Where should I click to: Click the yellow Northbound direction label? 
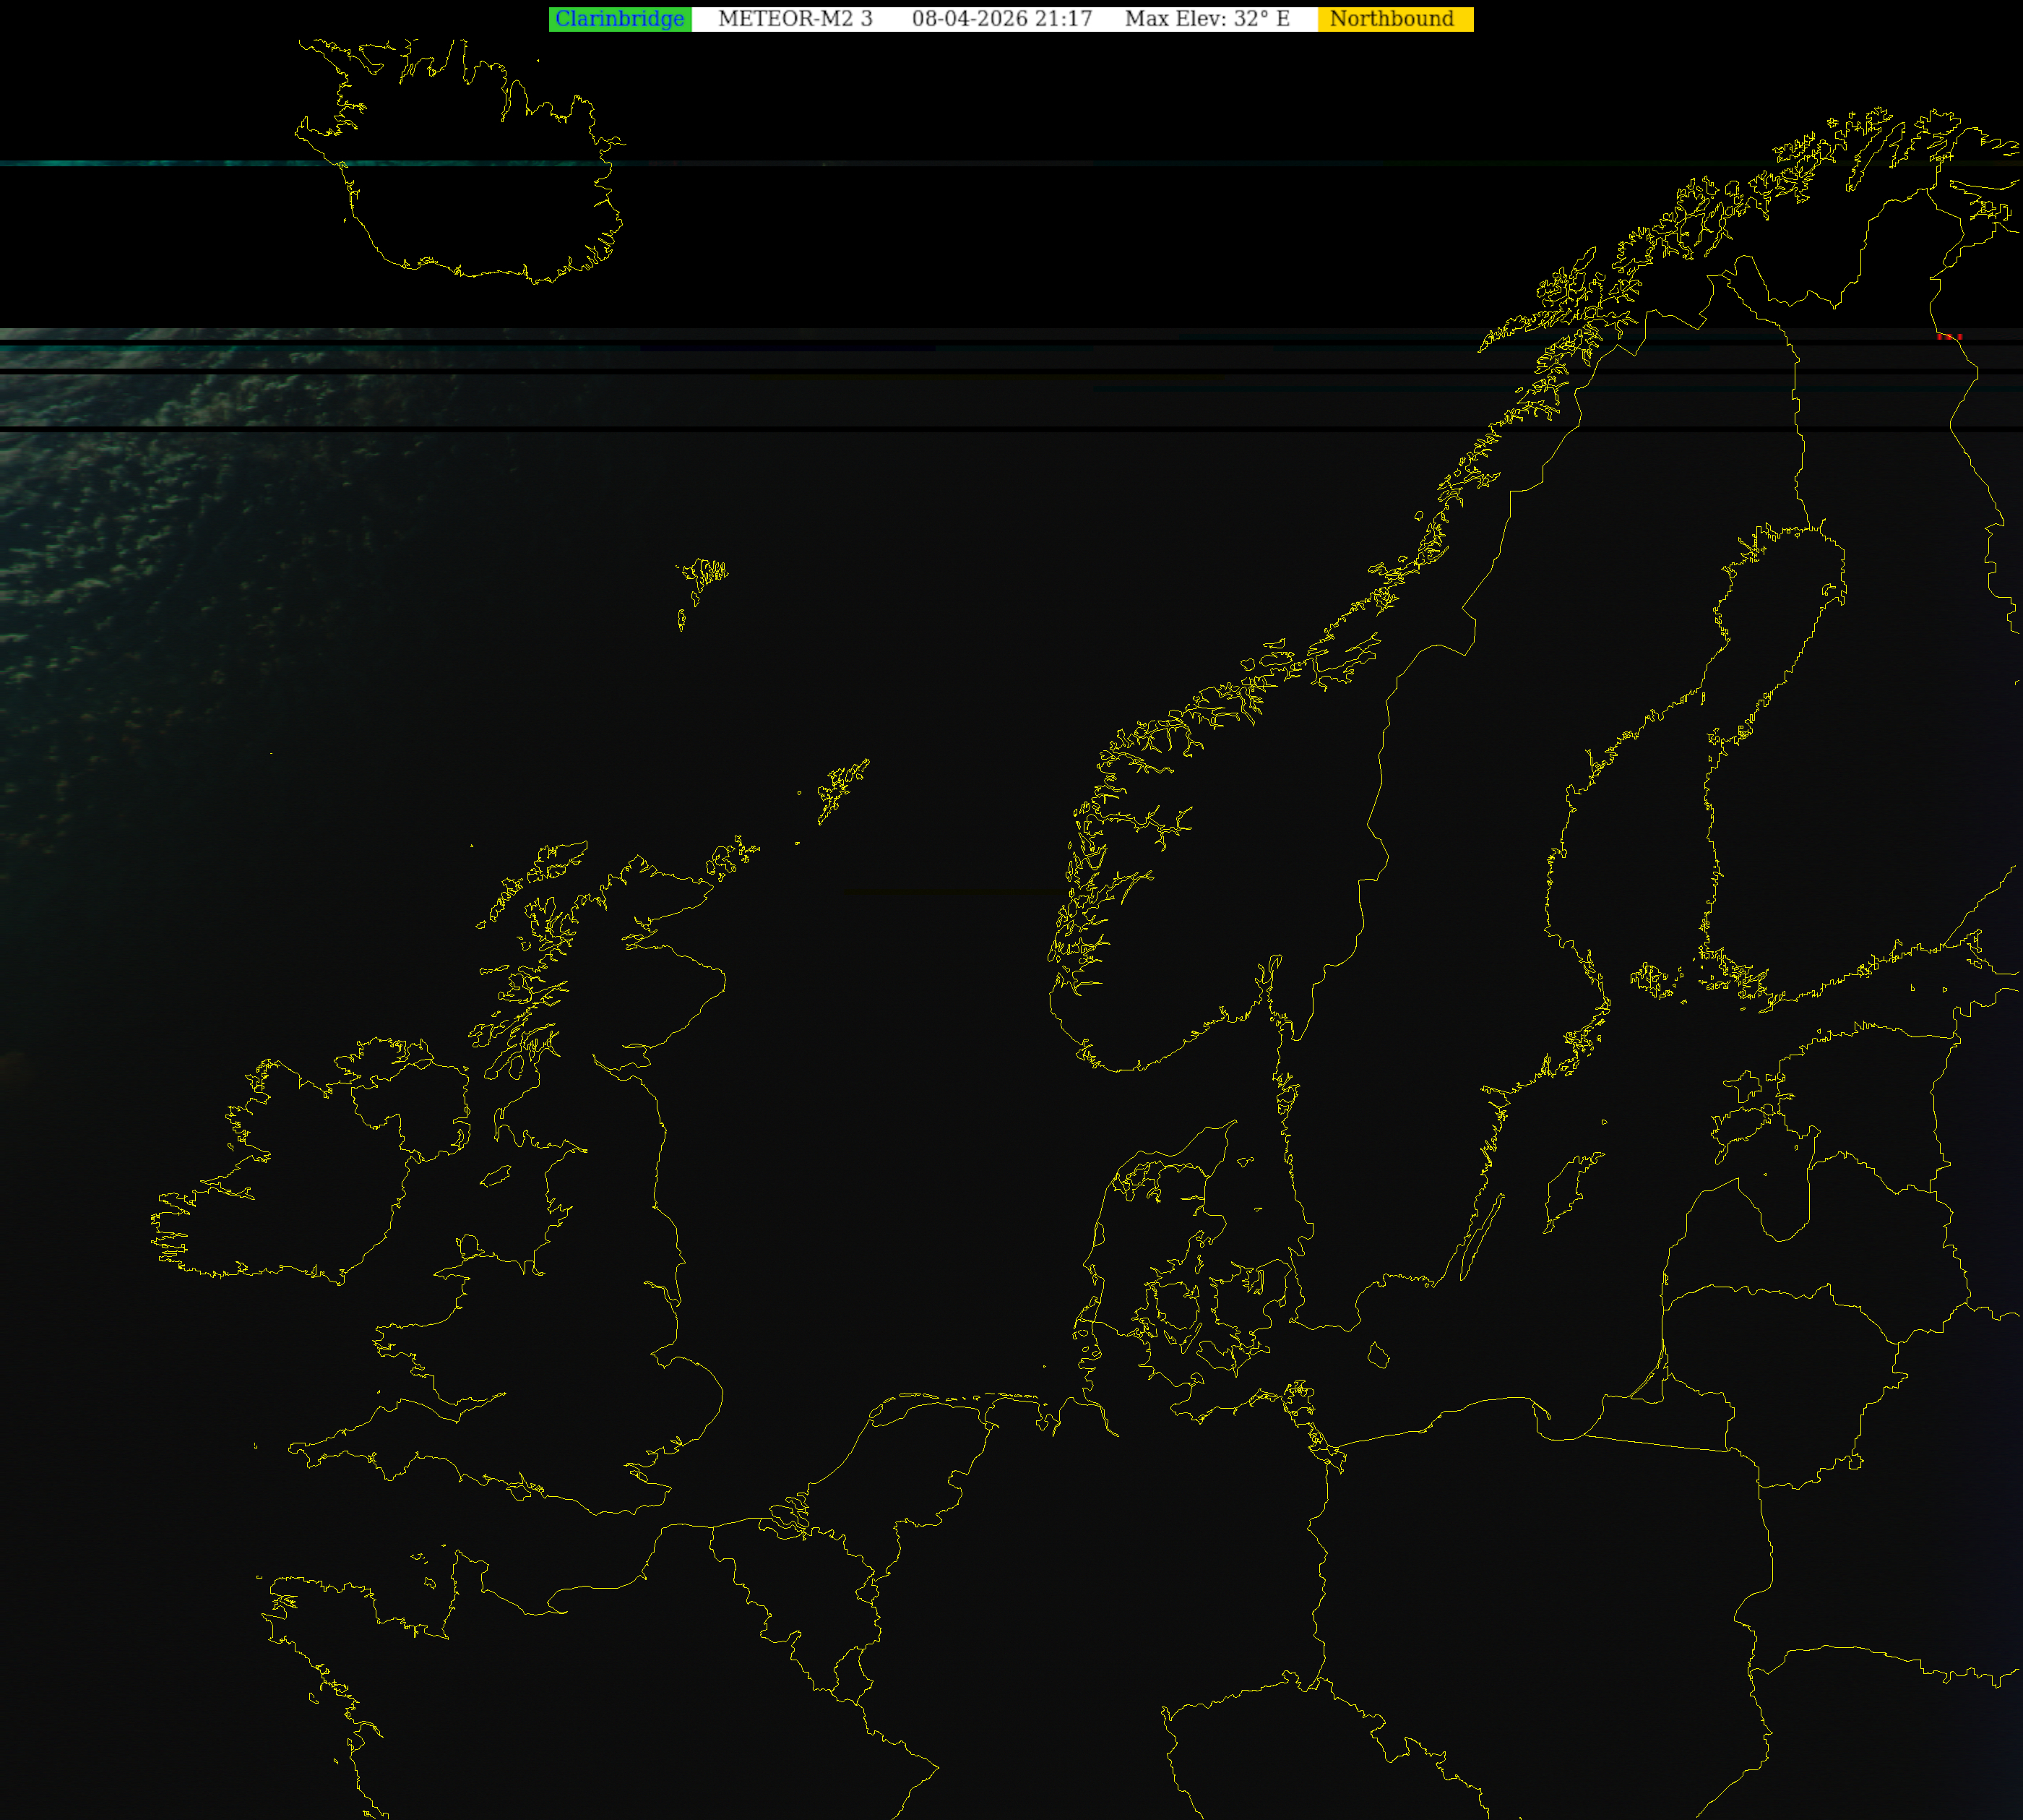[x=1393, y=19]
